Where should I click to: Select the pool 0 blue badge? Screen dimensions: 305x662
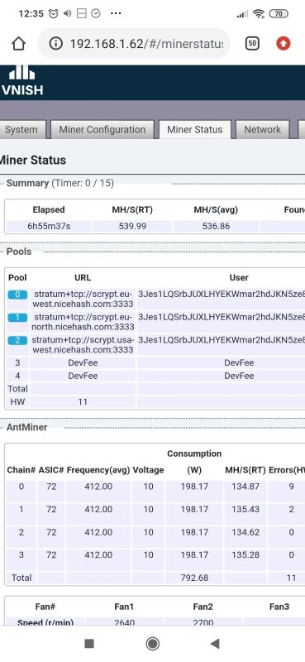click(17, 295)
